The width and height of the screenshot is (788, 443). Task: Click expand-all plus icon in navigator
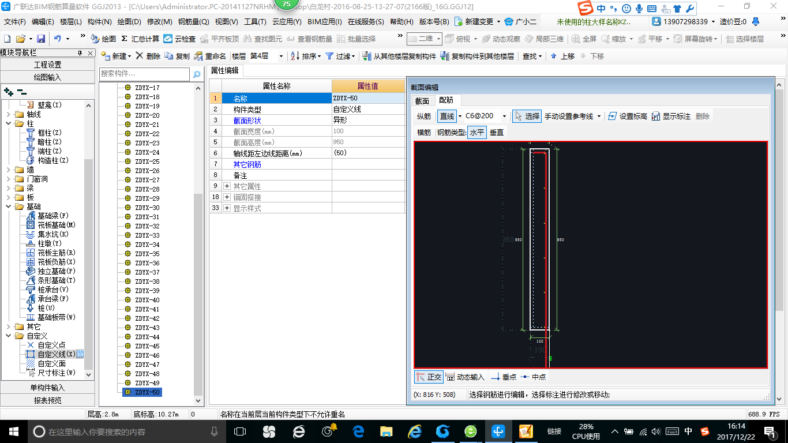[8, 92]
